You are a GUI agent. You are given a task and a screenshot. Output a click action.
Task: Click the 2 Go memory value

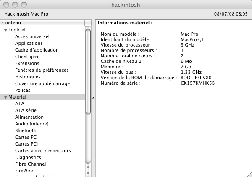click(186, 67)
